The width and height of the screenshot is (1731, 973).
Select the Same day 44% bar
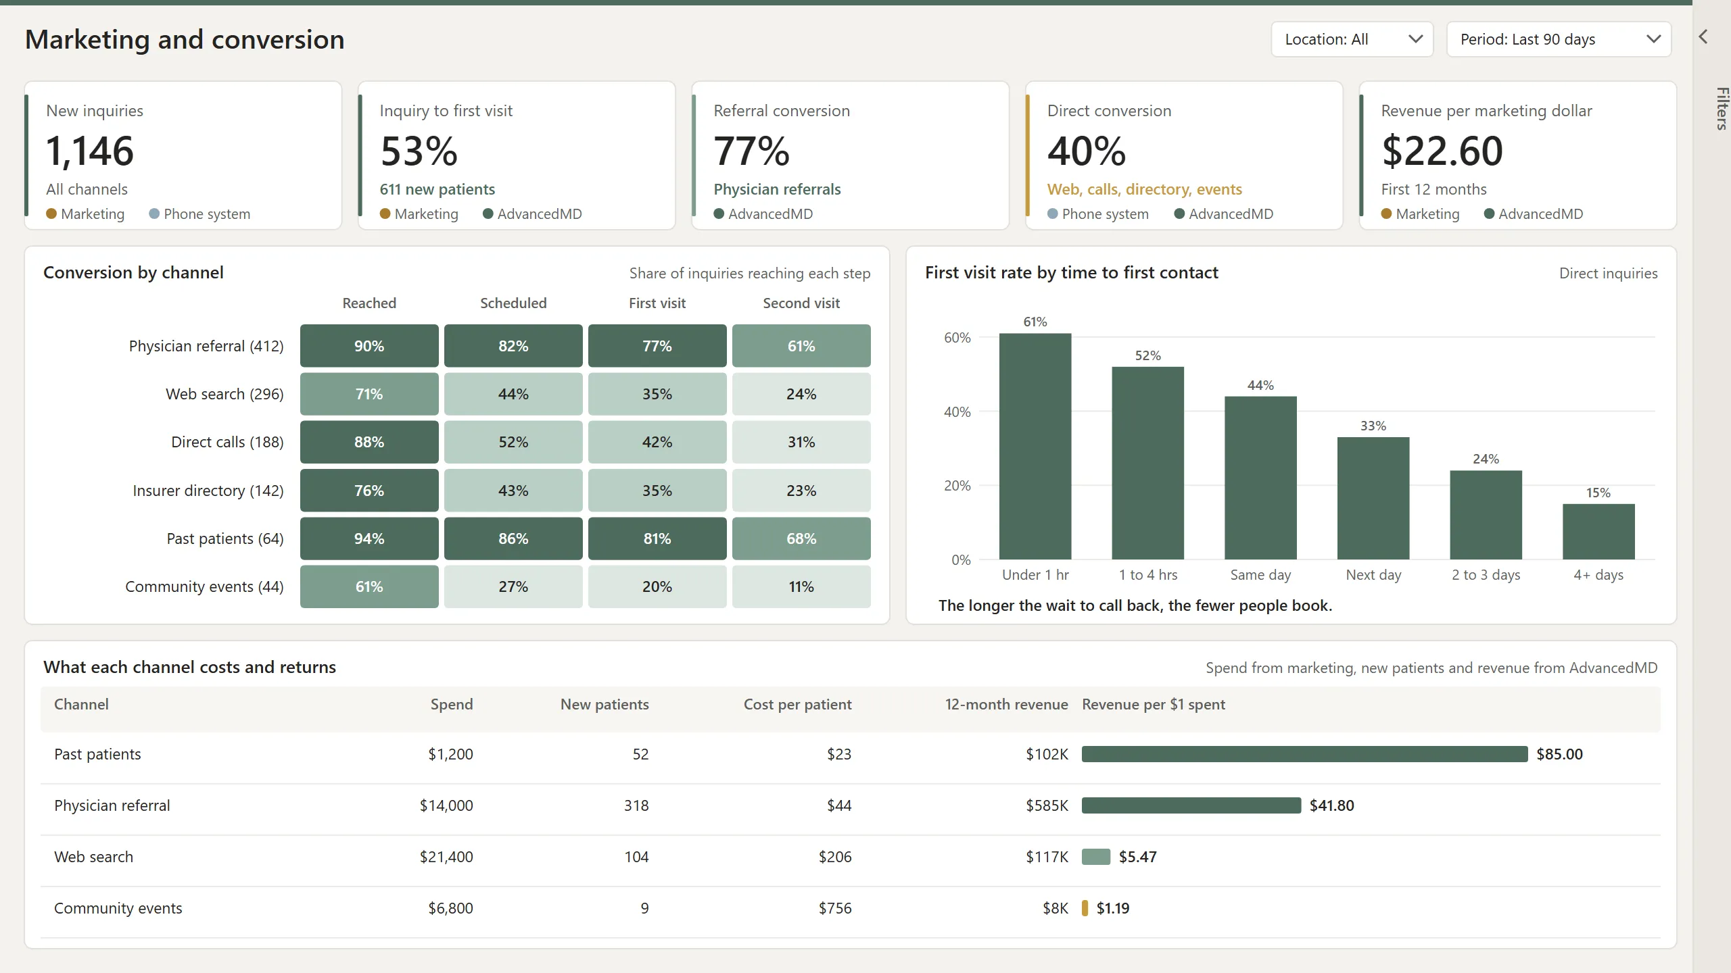(x=1260, y=478)
